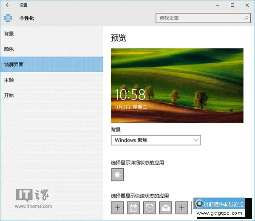Click the calendar quick status icon
Viewport: 255px width, 221px height.
(133, 208)
